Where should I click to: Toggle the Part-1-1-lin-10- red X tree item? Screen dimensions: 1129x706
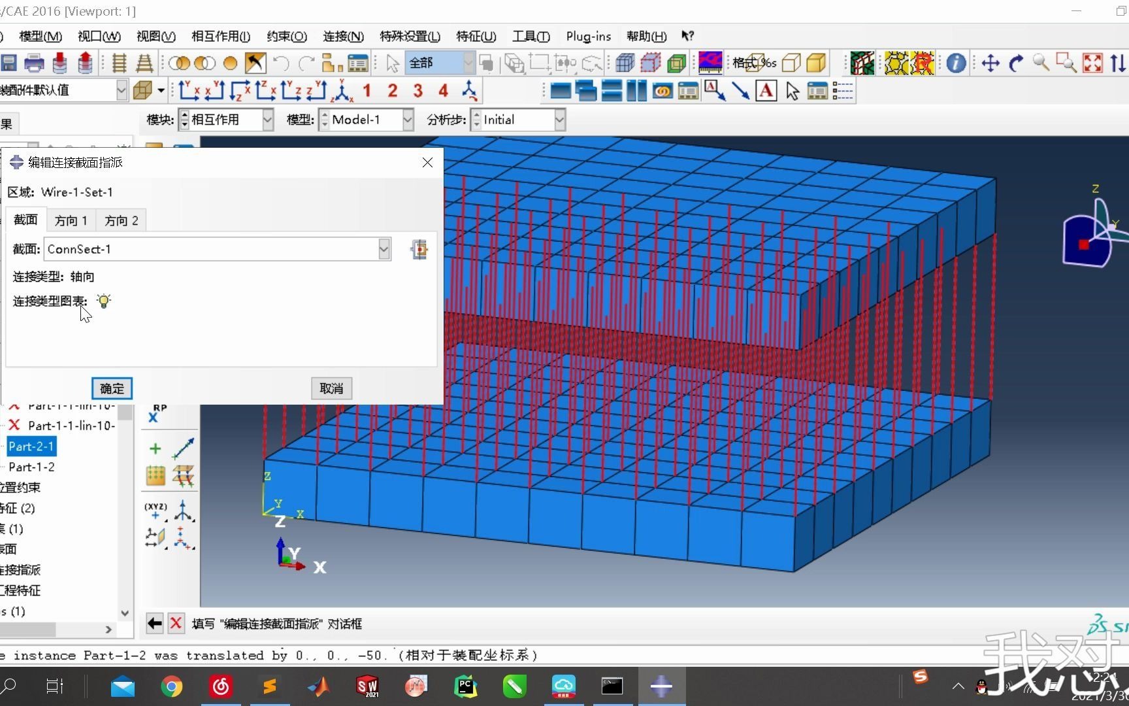coord(14,426)
